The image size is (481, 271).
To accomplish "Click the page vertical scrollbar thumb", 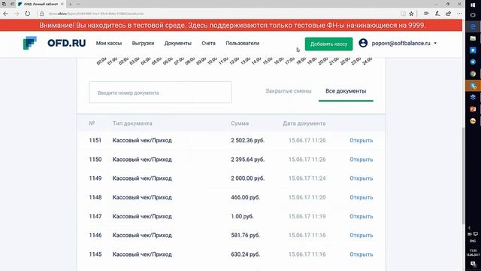I will [463, 175].
